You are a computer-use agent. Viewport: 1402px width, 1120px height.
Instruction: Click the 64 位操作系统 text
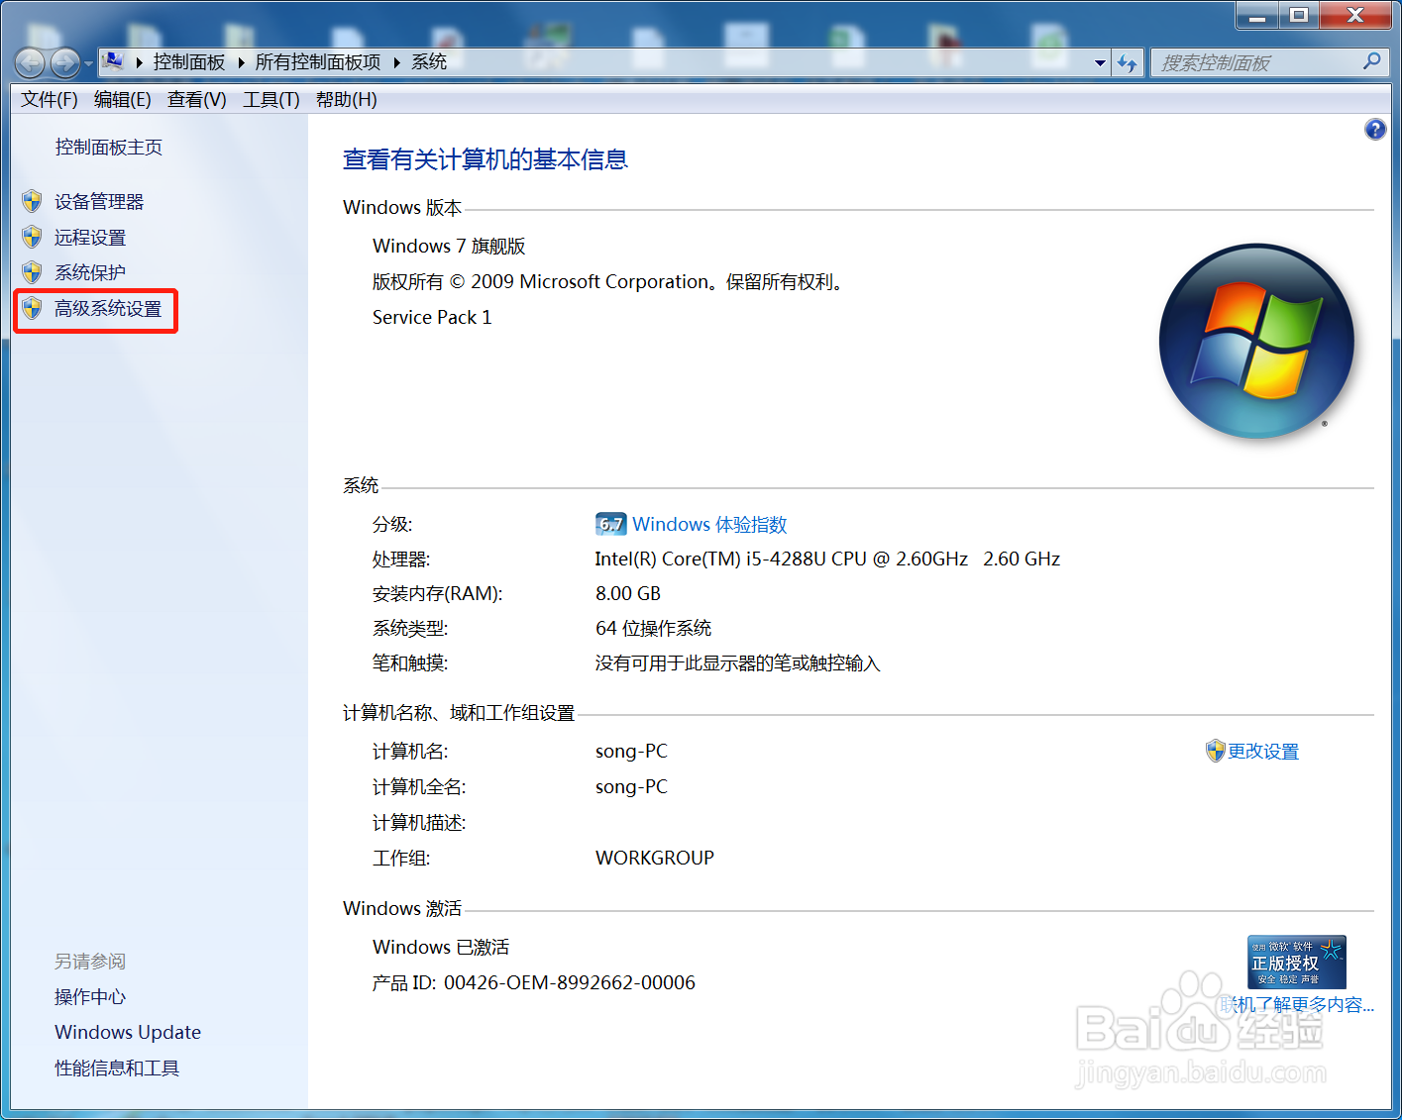[x=654, y=628]
